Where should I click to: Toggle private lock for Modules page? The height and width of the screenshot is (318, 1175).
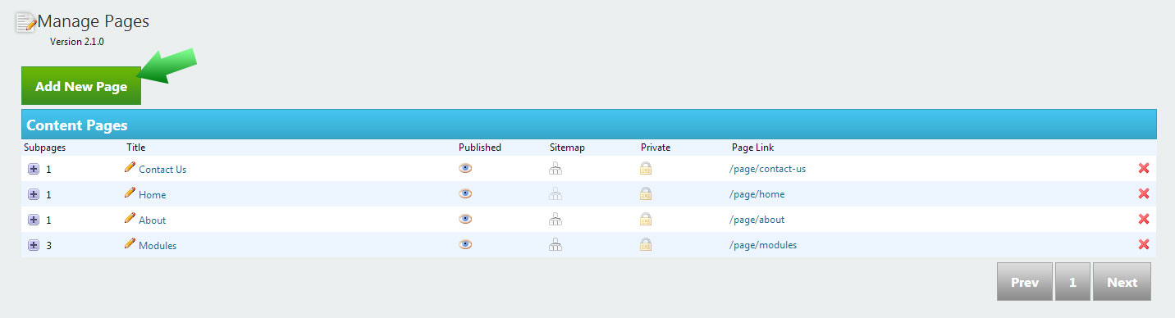coord(646,245)
